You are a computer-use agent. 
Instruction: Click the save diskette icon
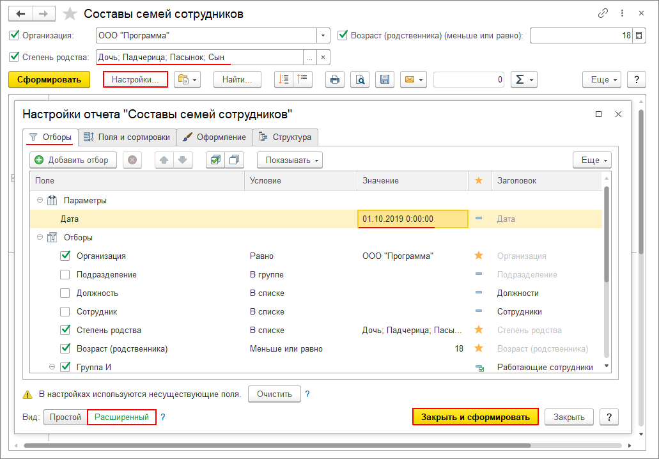point(385,79)
